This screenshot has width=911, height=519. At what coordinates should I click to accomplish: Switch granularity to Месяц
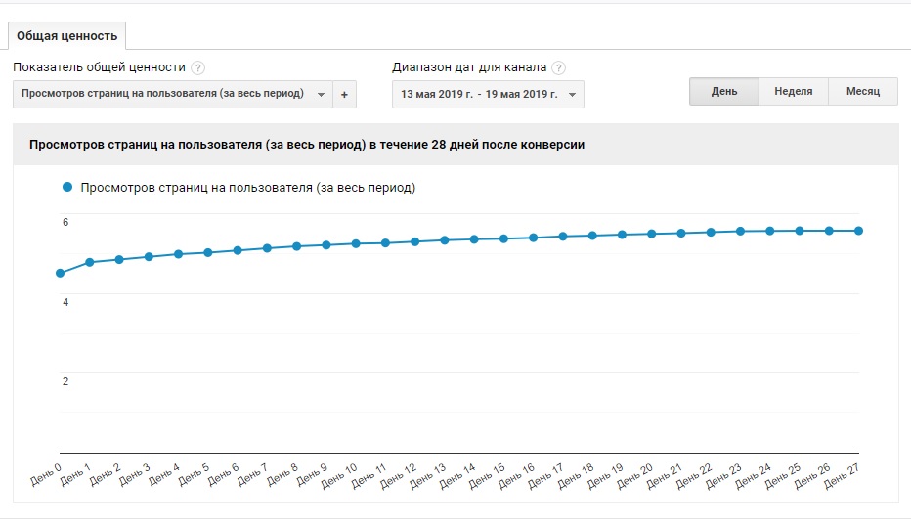[863, 91]
